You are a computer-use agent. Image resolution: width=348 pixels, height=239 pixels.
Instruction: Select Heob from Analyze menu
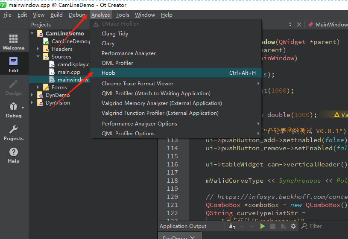point(176,73)
